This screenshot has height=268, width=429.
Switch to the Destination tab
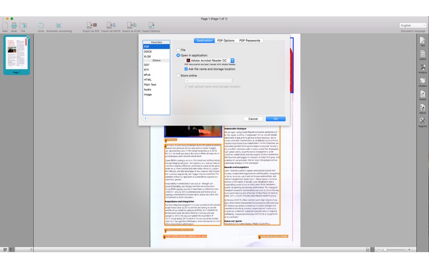coord(204,41)
